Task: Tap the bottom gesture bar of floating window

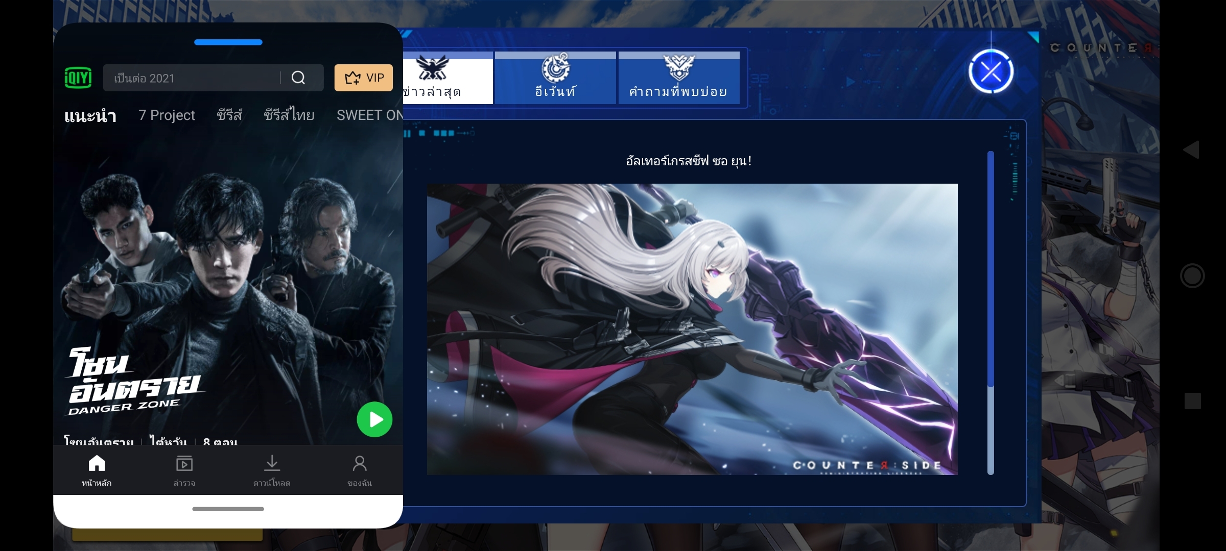Action: click(228, 509)
